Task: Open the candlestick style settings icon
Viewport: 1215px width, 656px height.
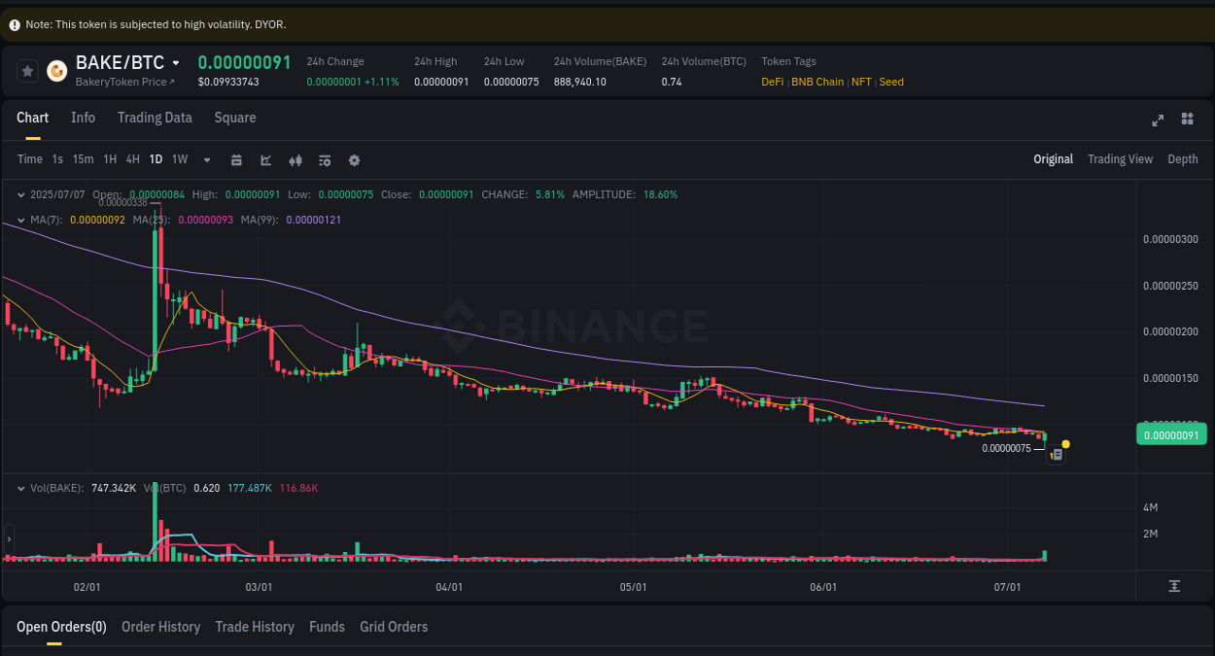Action: point(295,159)
